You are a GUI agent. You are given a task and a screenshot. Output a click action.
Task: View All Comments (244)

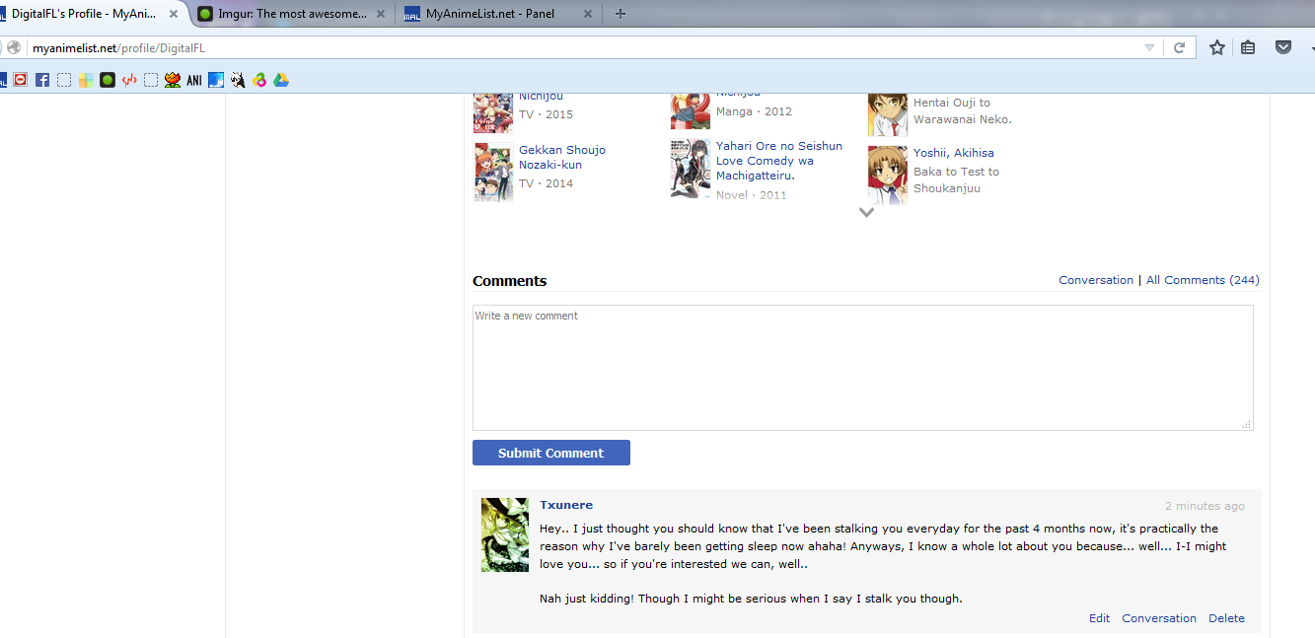1203,280
